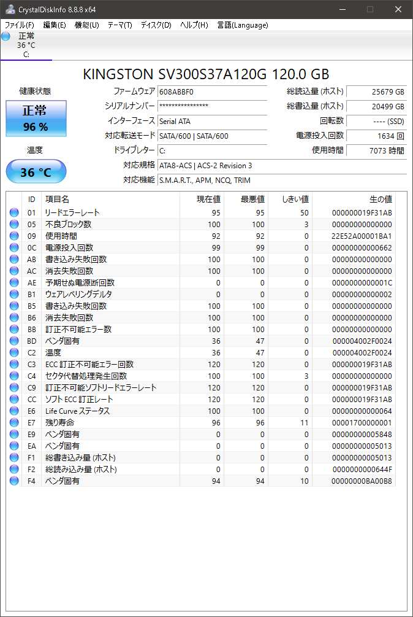Select the C: drive tab at top
The height and width of the screenshot is (617, 413).
(26, 45)
